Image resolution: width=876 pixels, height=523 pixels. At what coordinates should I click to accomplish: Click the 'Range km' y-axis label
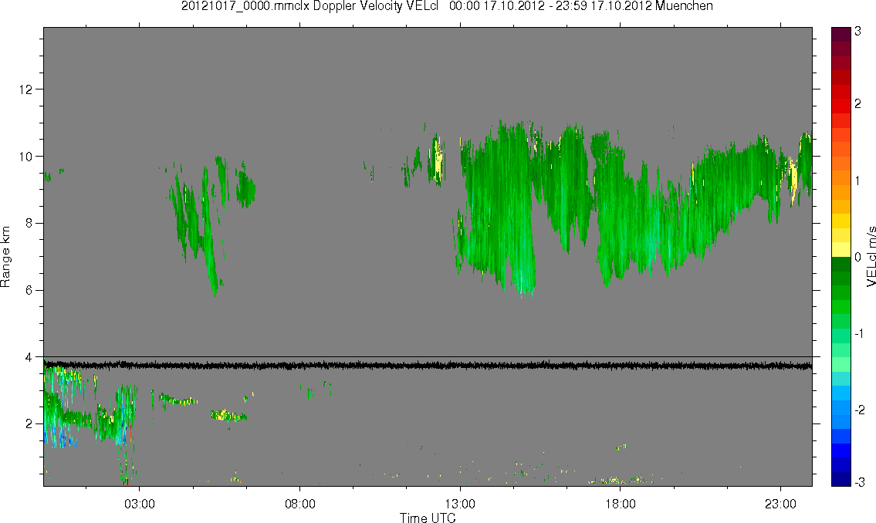(x=5, y=257)
